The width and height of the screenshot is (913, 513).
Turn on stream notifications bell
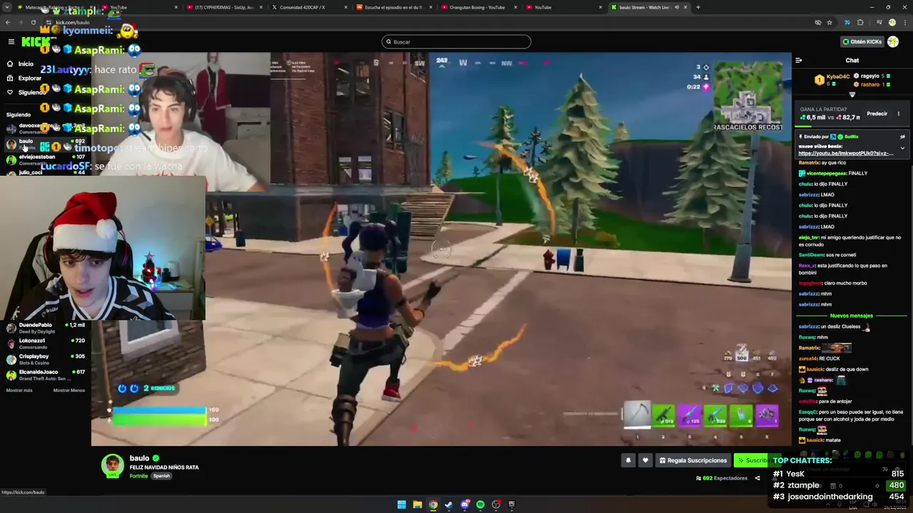tap(628, 460)
